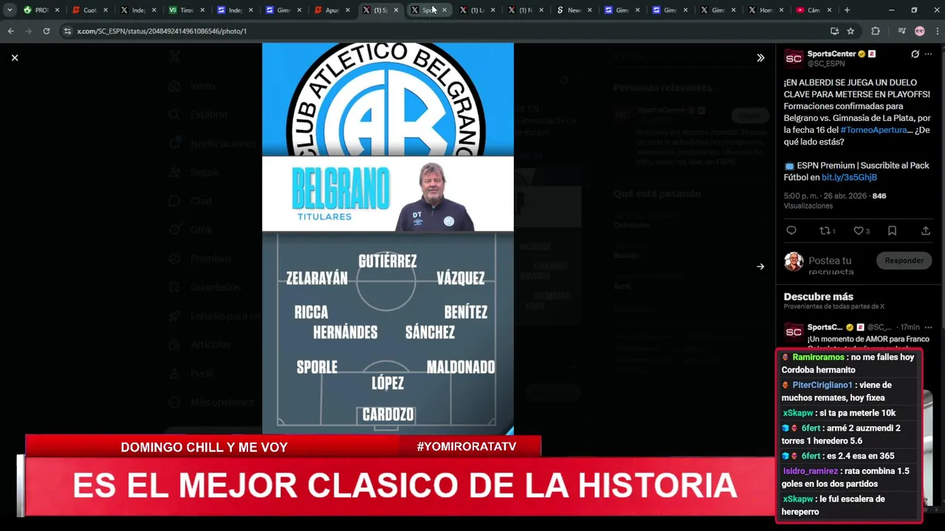
Task: Reload the page with the refresh icon
Action: (x=47, y=31)
